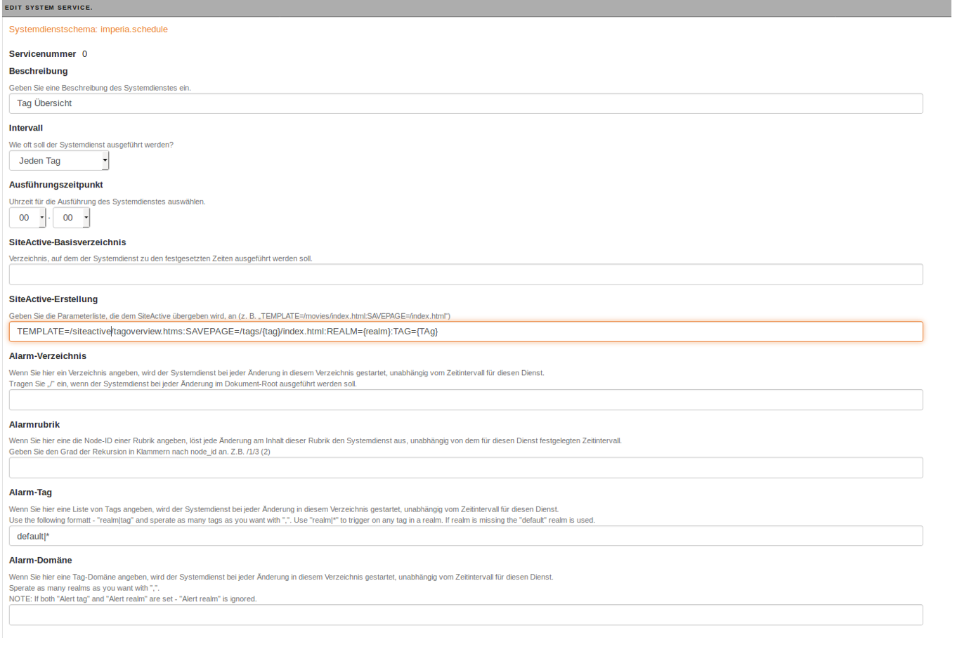Image resolution: width=976 pixels, height=654 pixels.
Task: Click hint 'Geben Sie eine Beschreibung des Systemdienstes ein.'
Action: pyautogui.click(x=100, y=88)
